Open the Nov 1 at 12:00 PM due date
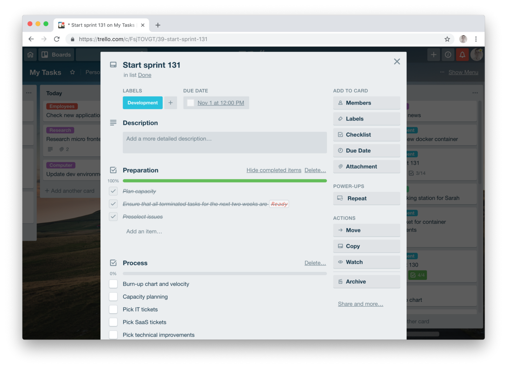 [x=221, y=103]
